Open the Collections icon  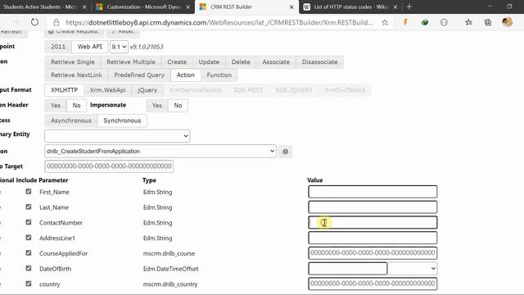tap(488, 22)
